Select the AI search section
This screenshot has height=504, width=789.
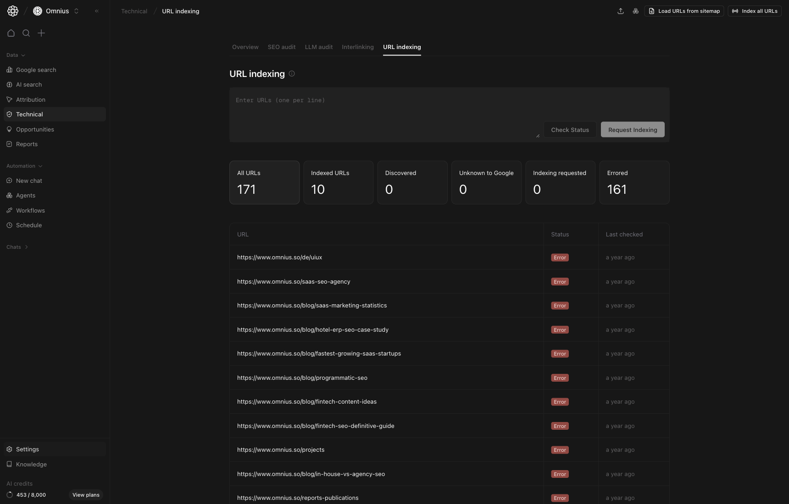29,84
